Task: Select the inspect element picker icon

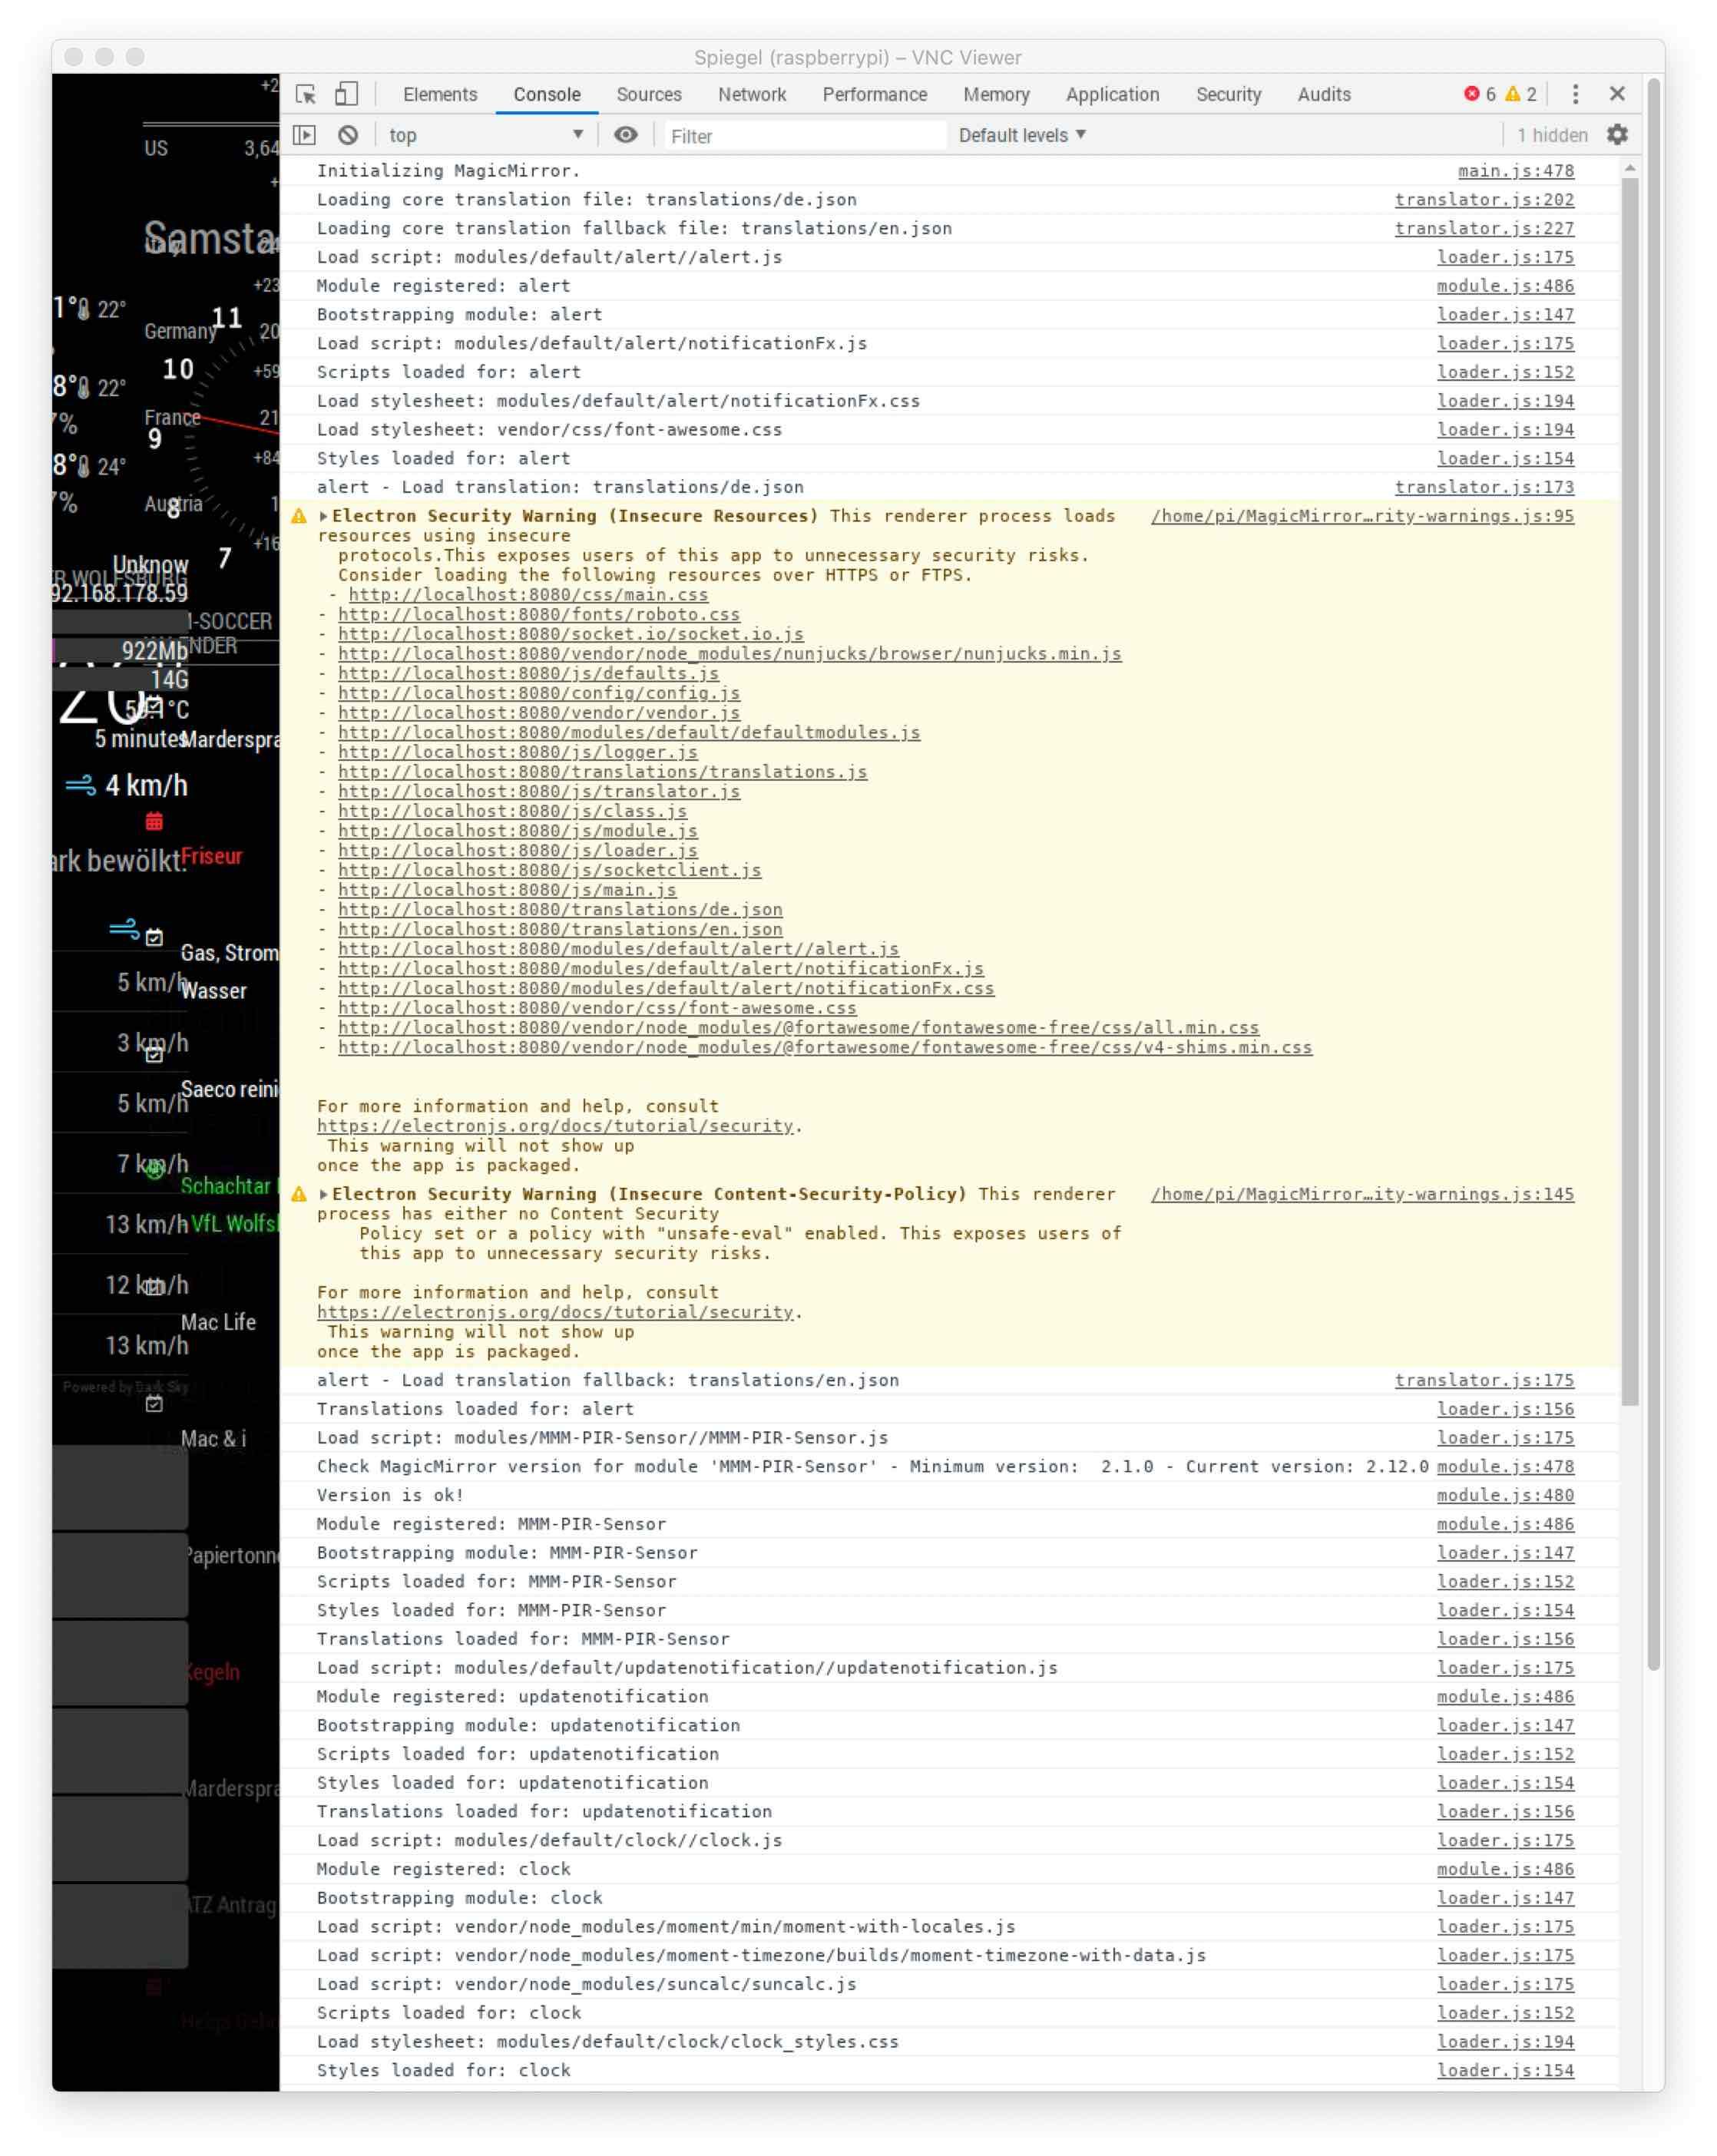Action: click(306, 94)
